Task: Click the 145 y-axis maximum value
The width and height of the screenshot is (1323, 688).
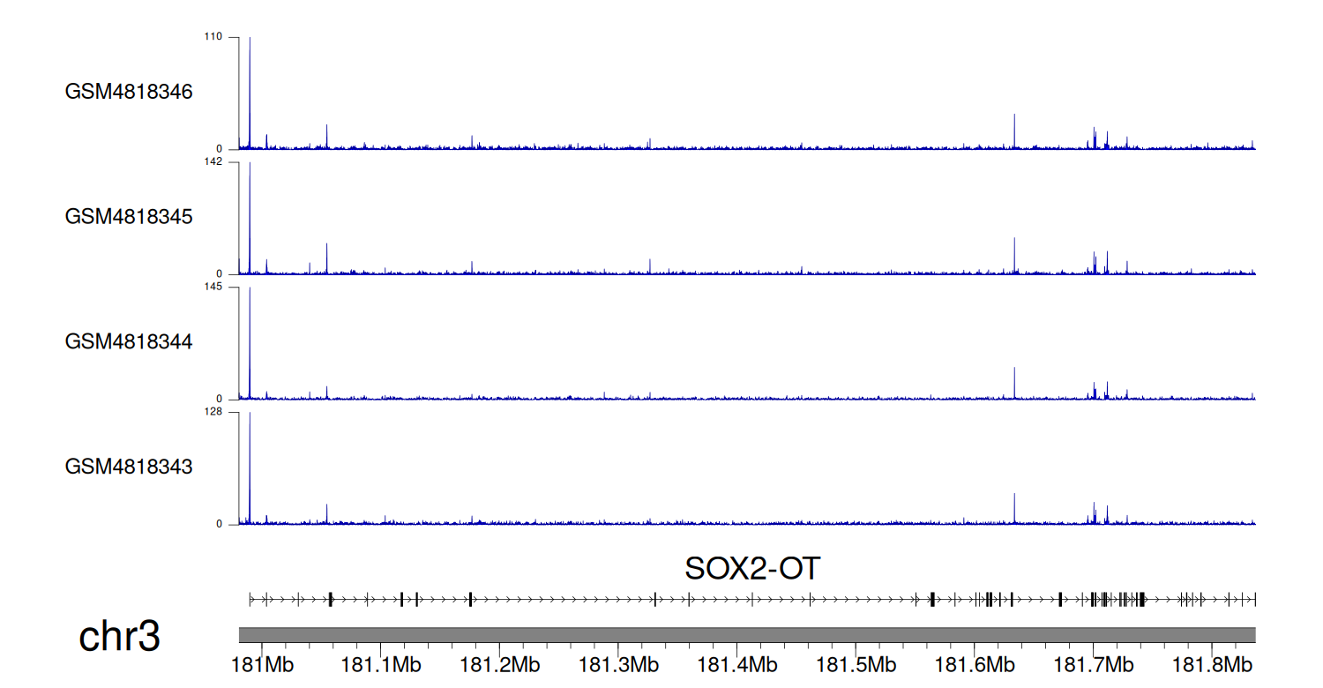Action: point(213,287)
